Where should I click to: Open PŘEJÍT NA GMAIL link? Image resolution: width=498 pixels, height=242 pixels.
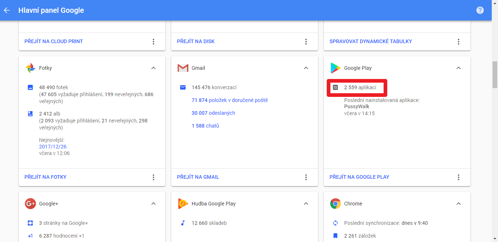[x=198, y=177]
